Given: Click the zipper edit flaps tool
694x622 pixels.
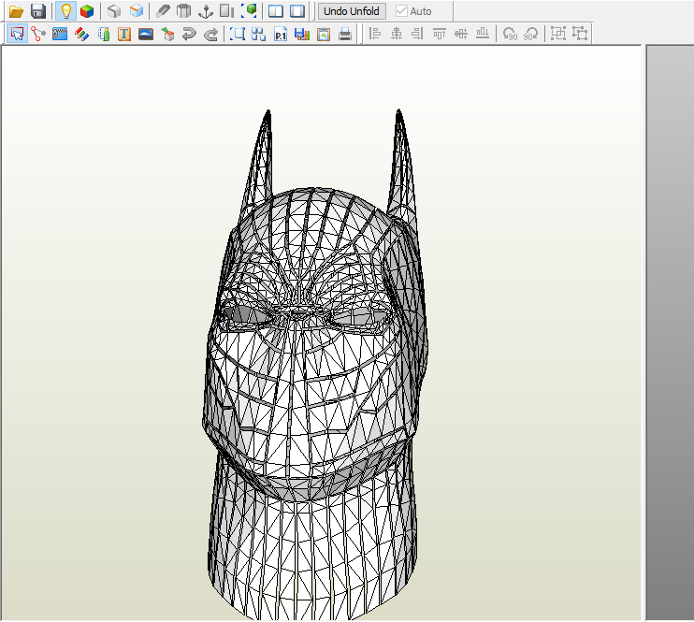Looking at the screenshot, I should coord(60,34).
